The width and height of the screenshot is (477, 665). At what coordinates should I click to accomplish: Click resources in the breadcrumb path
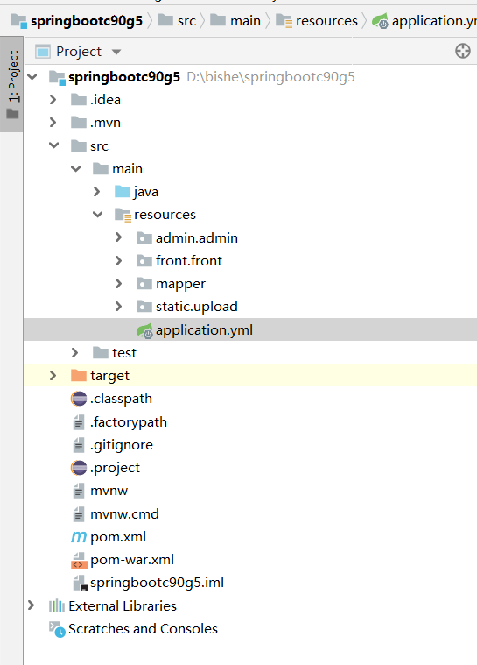point(326,20)
